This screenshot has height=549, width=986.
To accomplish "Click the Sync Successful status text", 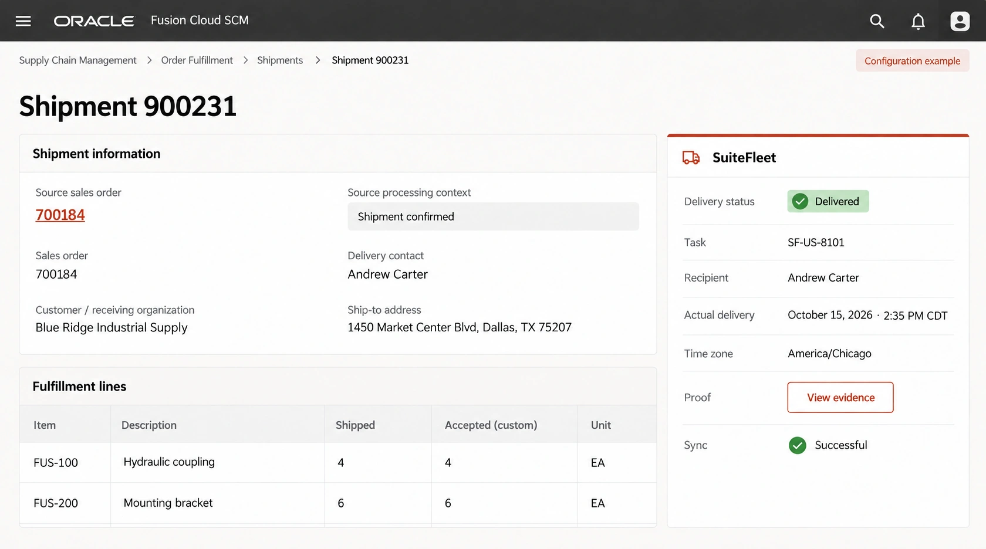I will pyautogui.click(x=840, y=445).
